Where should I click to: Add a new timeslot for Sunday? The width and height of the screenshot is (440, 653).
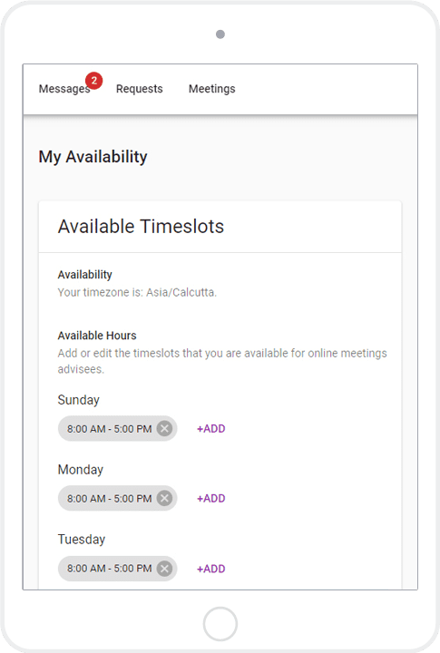[x=210, y=428]
